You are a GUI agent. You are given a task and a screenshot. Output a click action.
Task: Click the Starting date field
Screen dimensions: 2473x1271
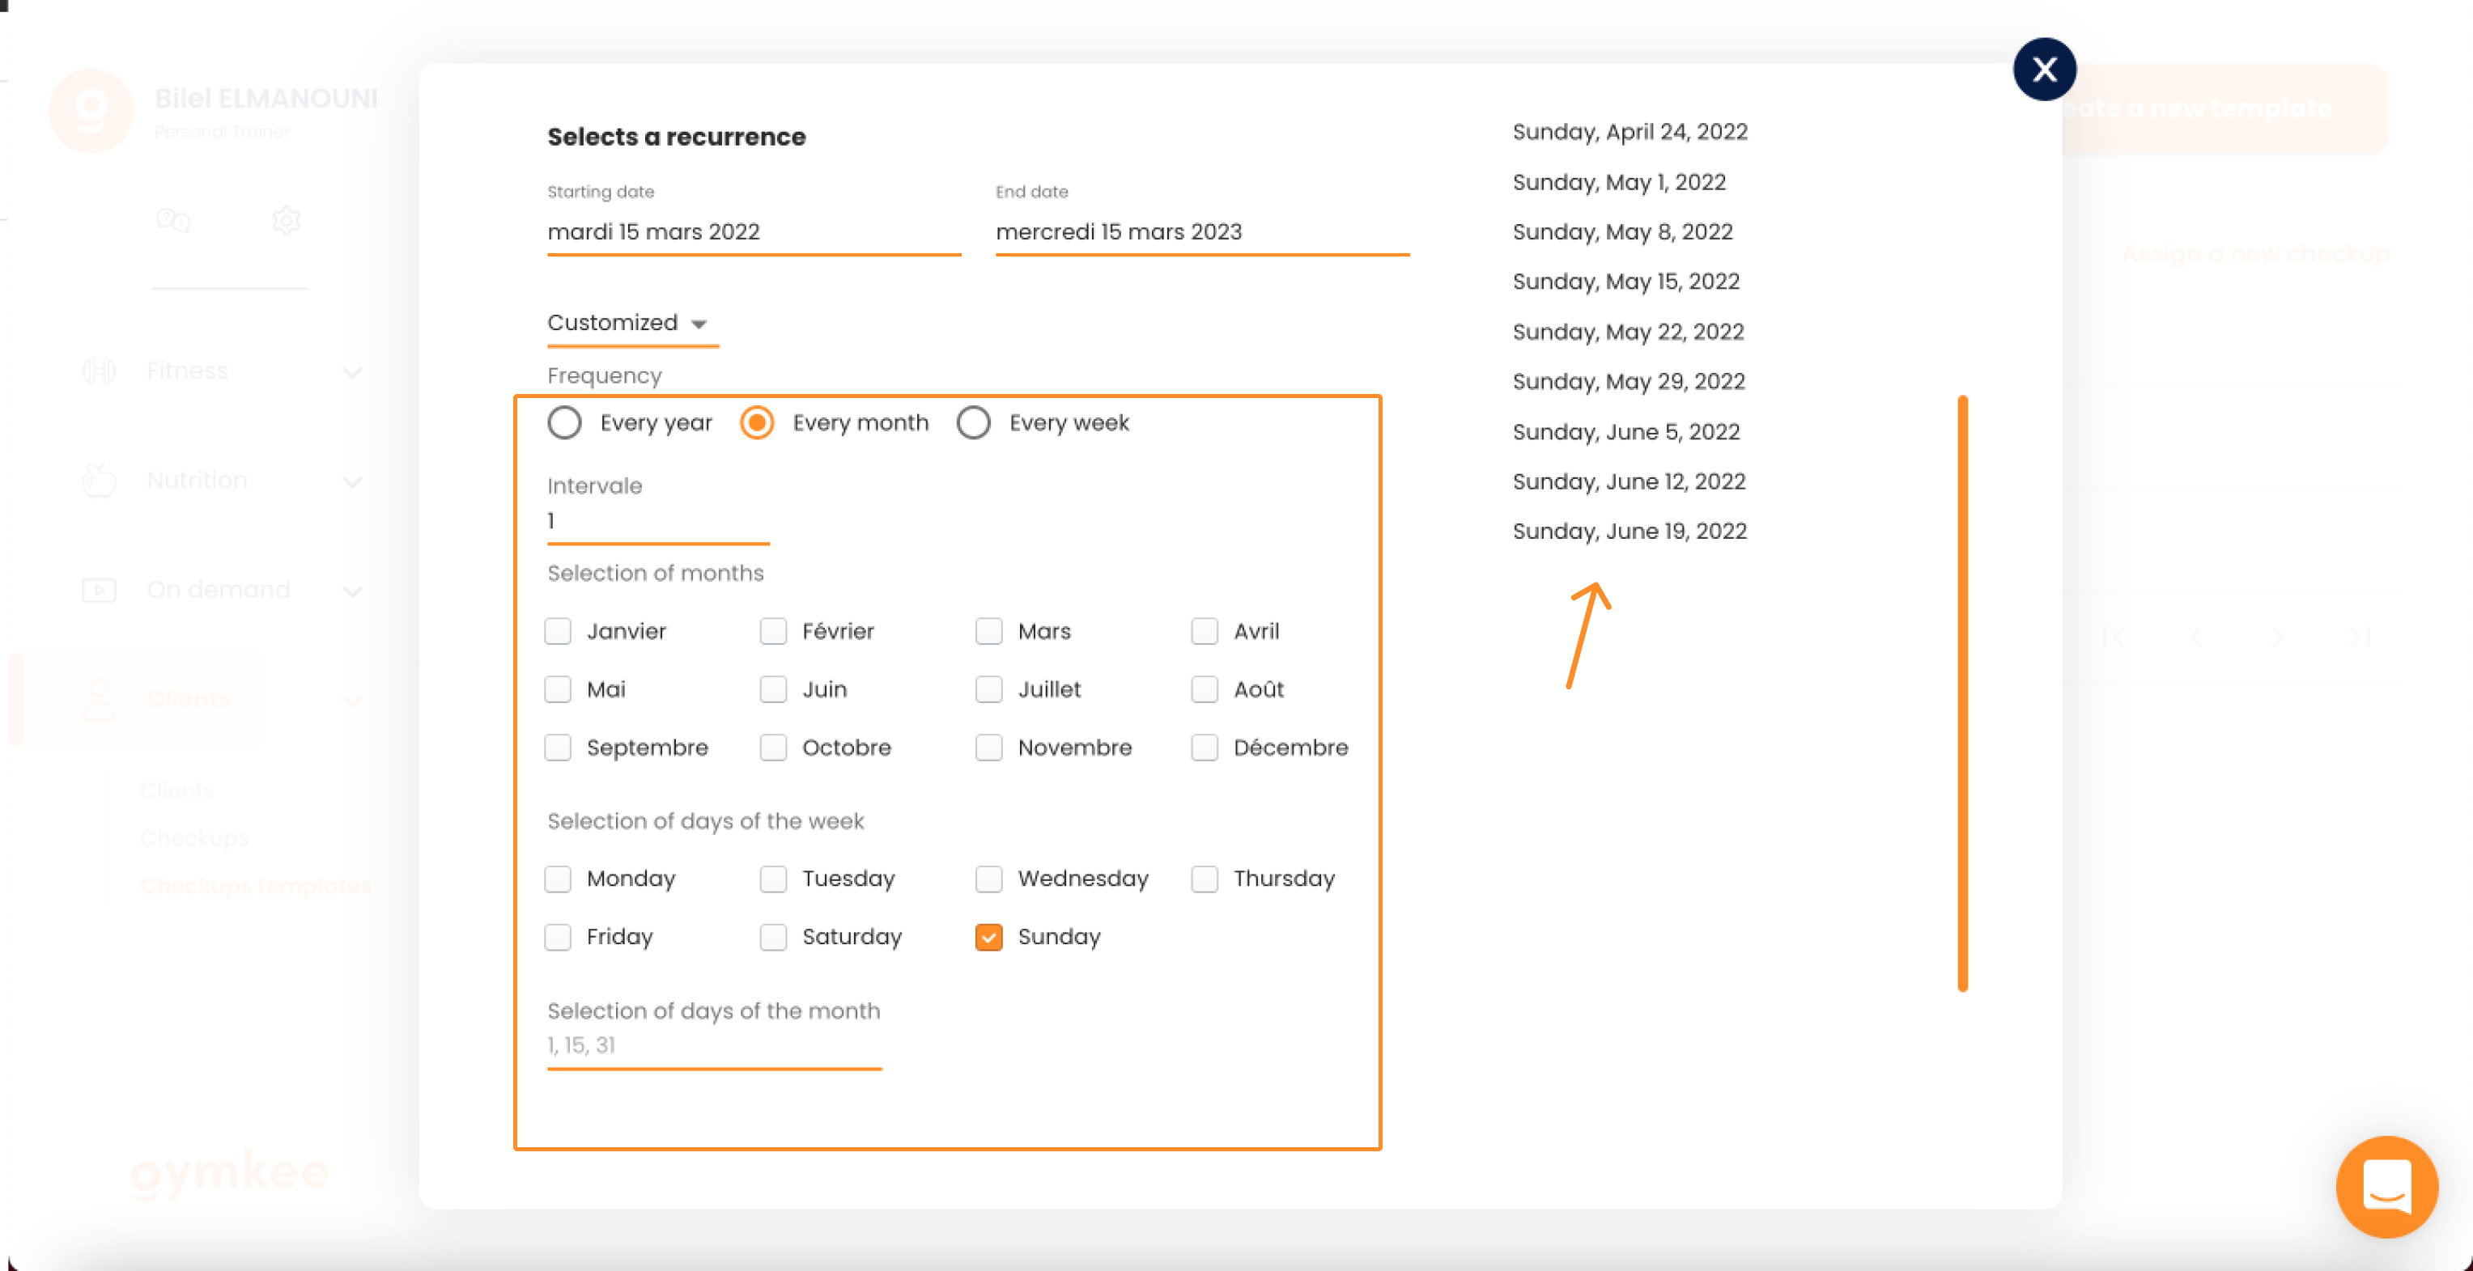[x=754, y=232]
